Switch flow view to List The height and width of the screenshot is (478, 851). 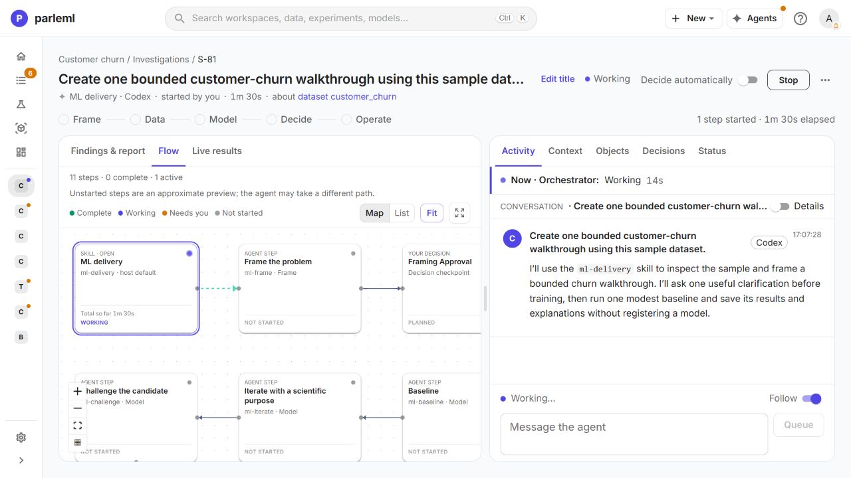click(402, 213)
